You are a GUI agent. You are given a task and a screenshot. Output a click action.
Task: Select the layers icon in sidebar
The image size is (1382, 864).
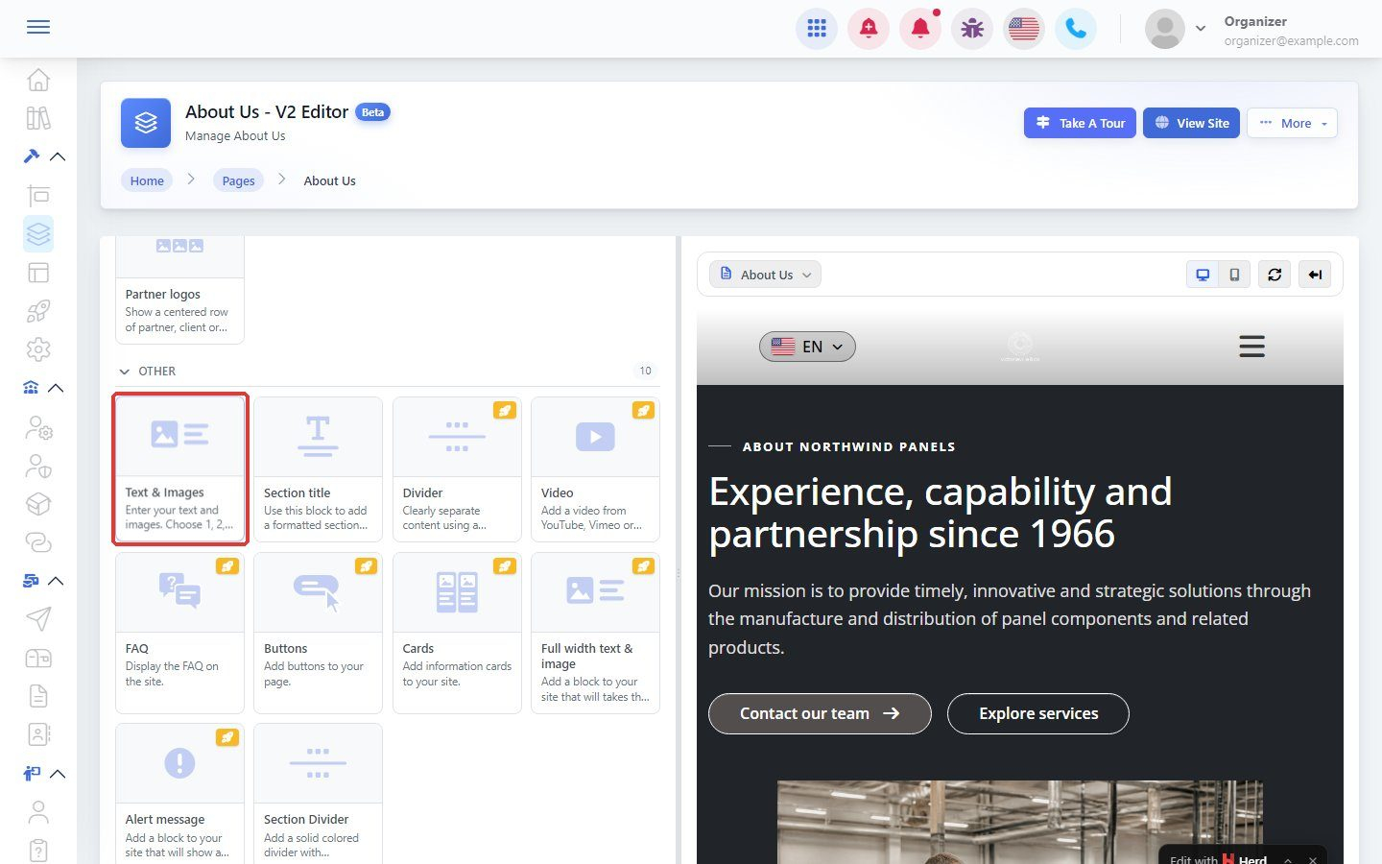38,234
